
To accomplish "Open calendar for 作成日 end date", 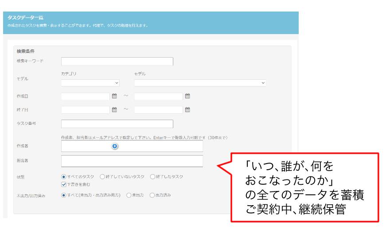I will click(187, 96).
